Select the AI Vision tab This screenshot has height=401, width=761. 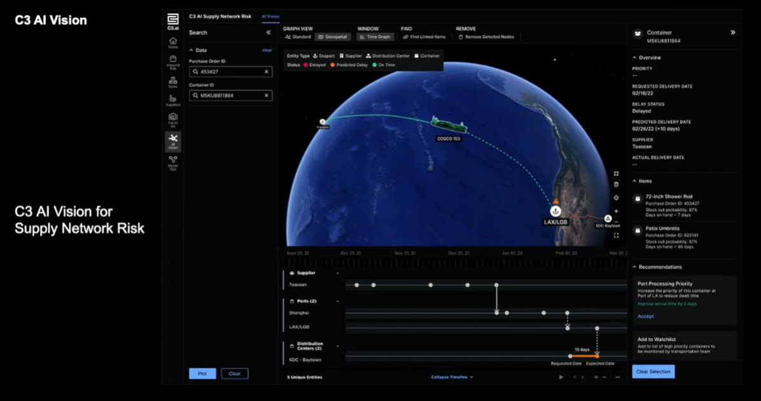pyautogui.click(x=270, y=16)
